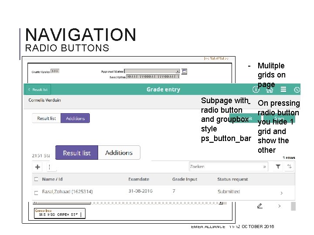Switch to the large Result list tab

77,153
